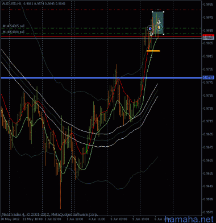The width and height of the screenshot is (216, 223).
Task: Click the orange marker inside cyan circle
Action: [159, 28]
